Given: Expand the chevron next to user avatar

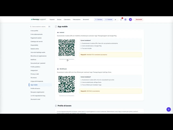Looking at the screenshot, I should [x=133, y=19].
